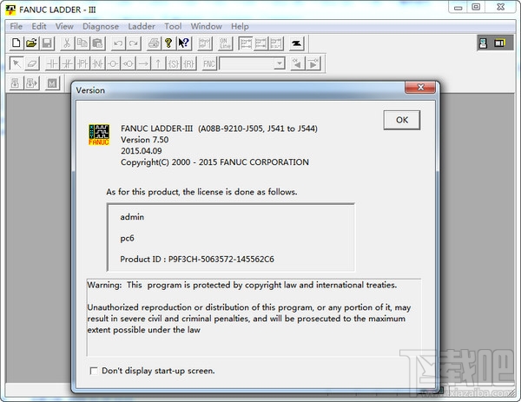Screen dimensions: 521x402
Task: Open the Edit menu
Action: [39, 26]
